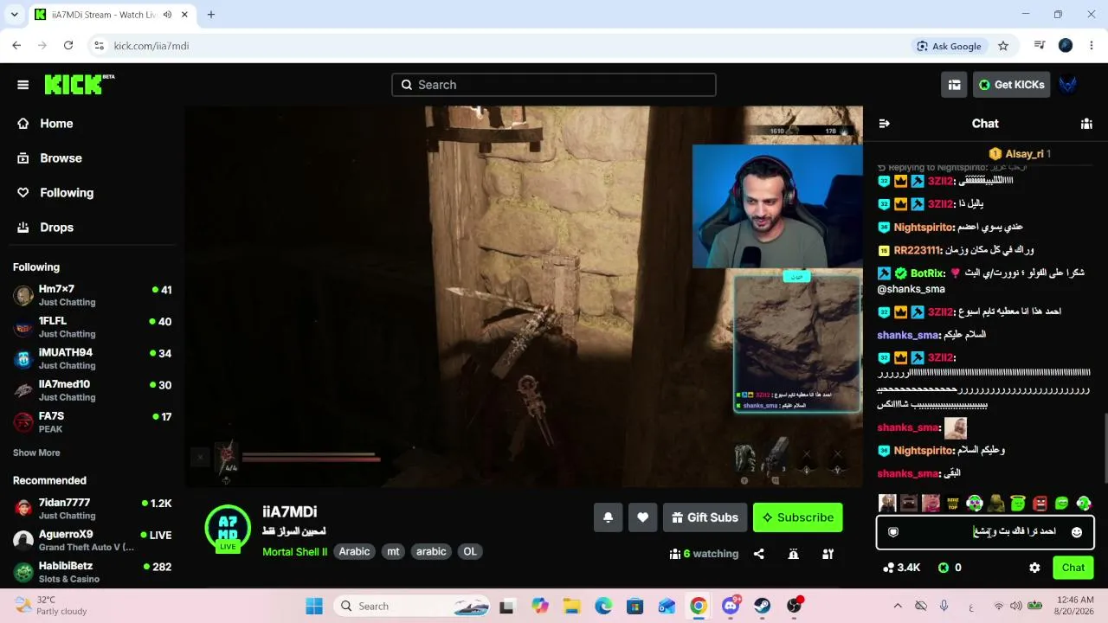
Task: Open 7idan7777 recommended channel
Action: pos(93,509)
